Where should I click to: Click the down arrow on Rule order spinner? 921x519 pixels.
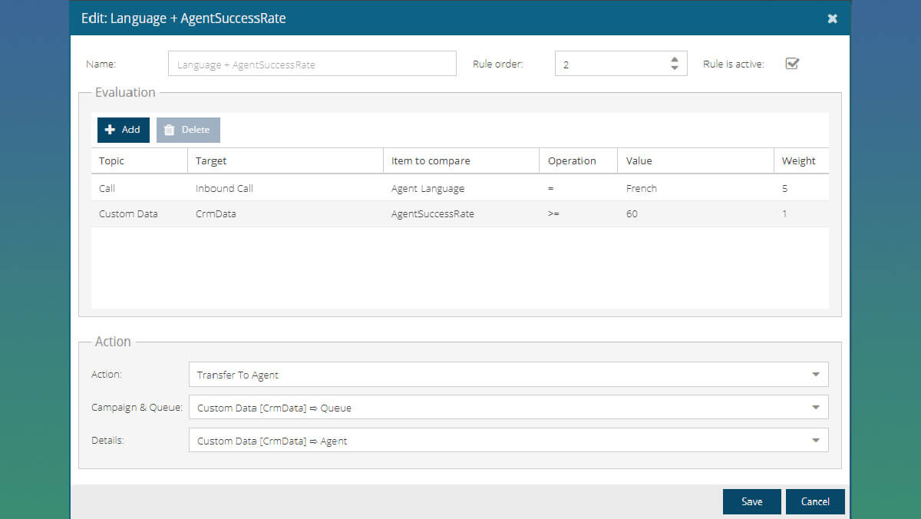pyautogui.click(x=674, y=68)
